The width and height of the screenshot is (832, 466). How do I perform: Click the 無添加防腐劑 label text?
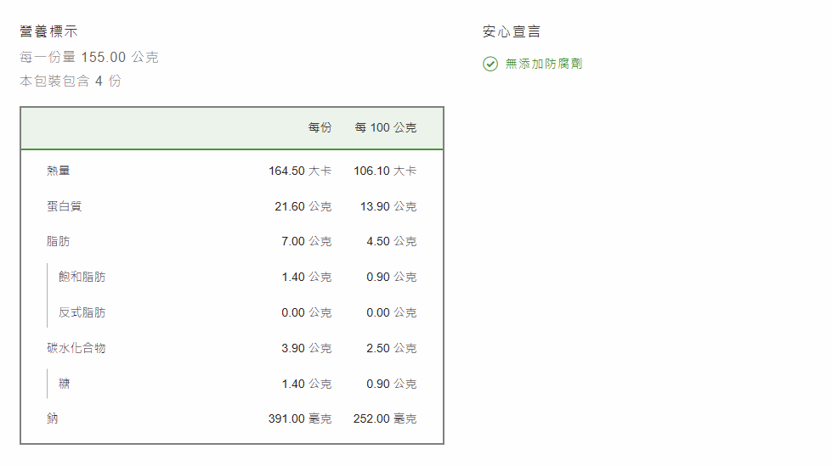coord(543,65)
